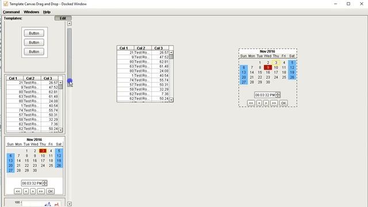Viewport: 368px width, 207px height.
Task: Click previous year << in template calendar
Action: pos(18,191)
